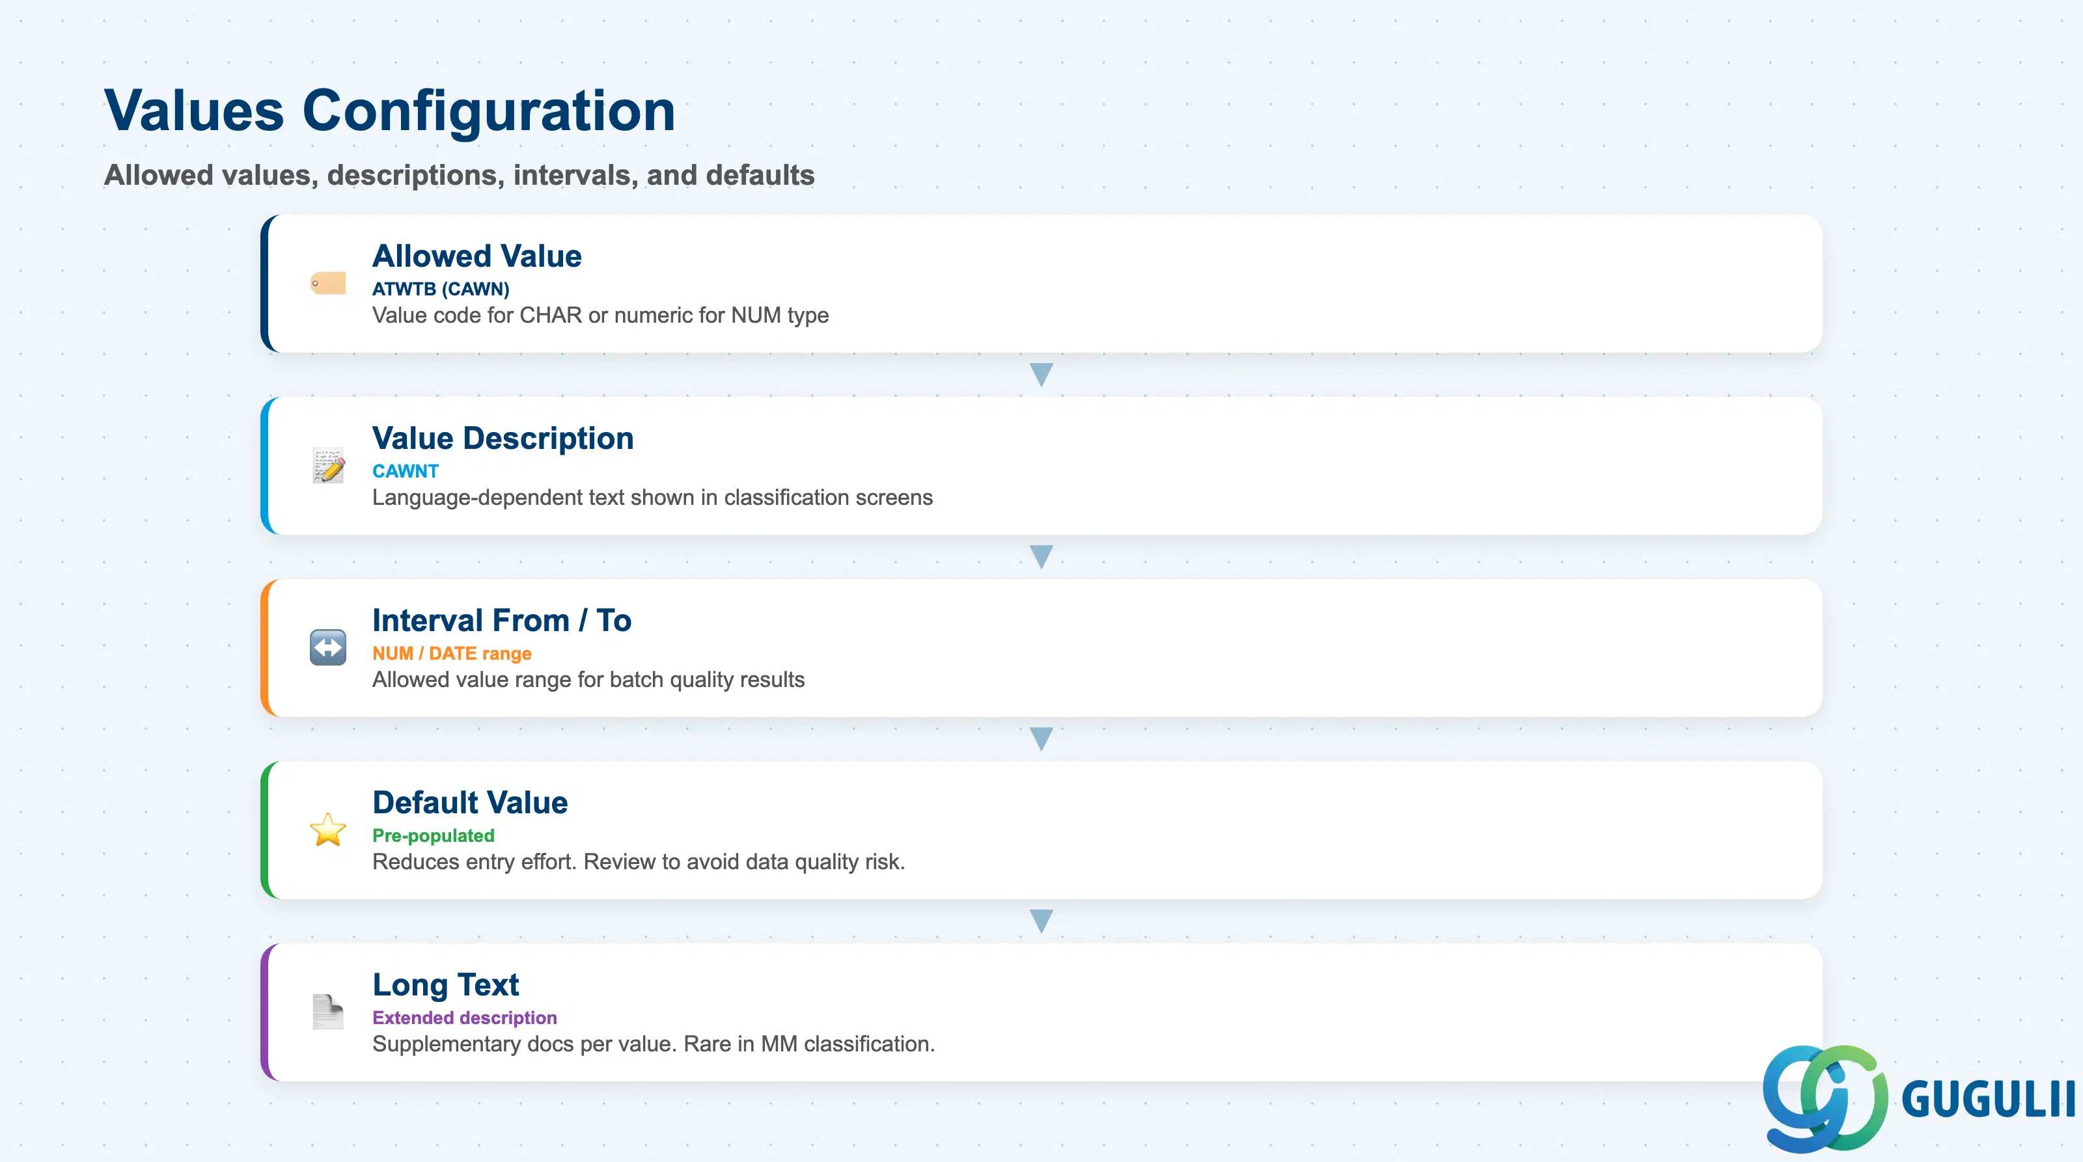Click the tag icon beside Allowed Value
This screenshot has width=2083, height=1162.
(x=328, y=284)
